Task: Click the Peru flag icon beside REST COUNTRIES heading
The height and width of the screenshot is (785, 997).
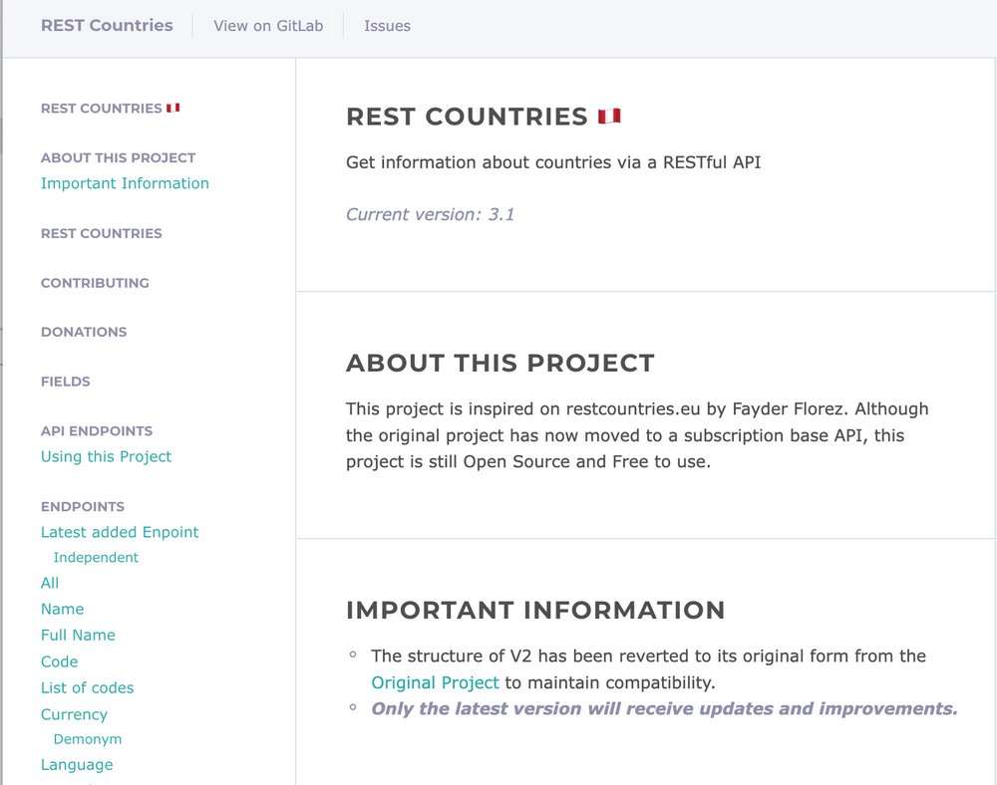Action: coord(610,115)
